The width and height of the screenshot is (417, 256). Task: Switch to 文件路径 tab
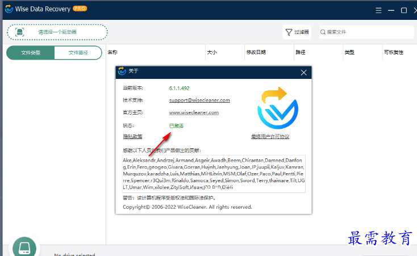78,53
